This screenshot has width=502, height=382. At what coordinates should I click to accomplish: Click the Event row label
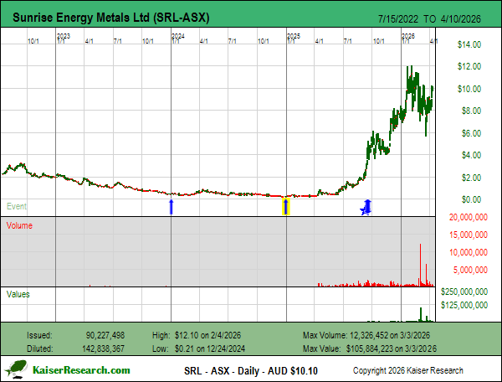pyautogui.click(x=17, y=206)
